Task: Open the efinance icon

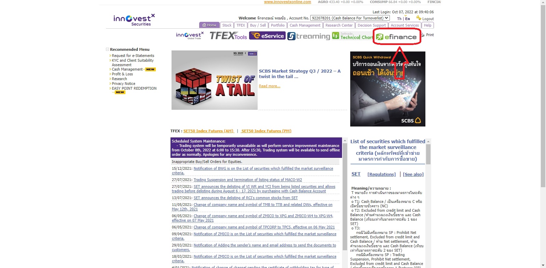Action: click(396, 37)
